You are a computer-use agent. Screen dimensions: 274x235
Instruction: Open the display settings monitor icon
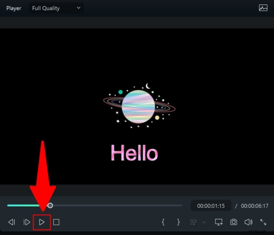coord(219,222)
